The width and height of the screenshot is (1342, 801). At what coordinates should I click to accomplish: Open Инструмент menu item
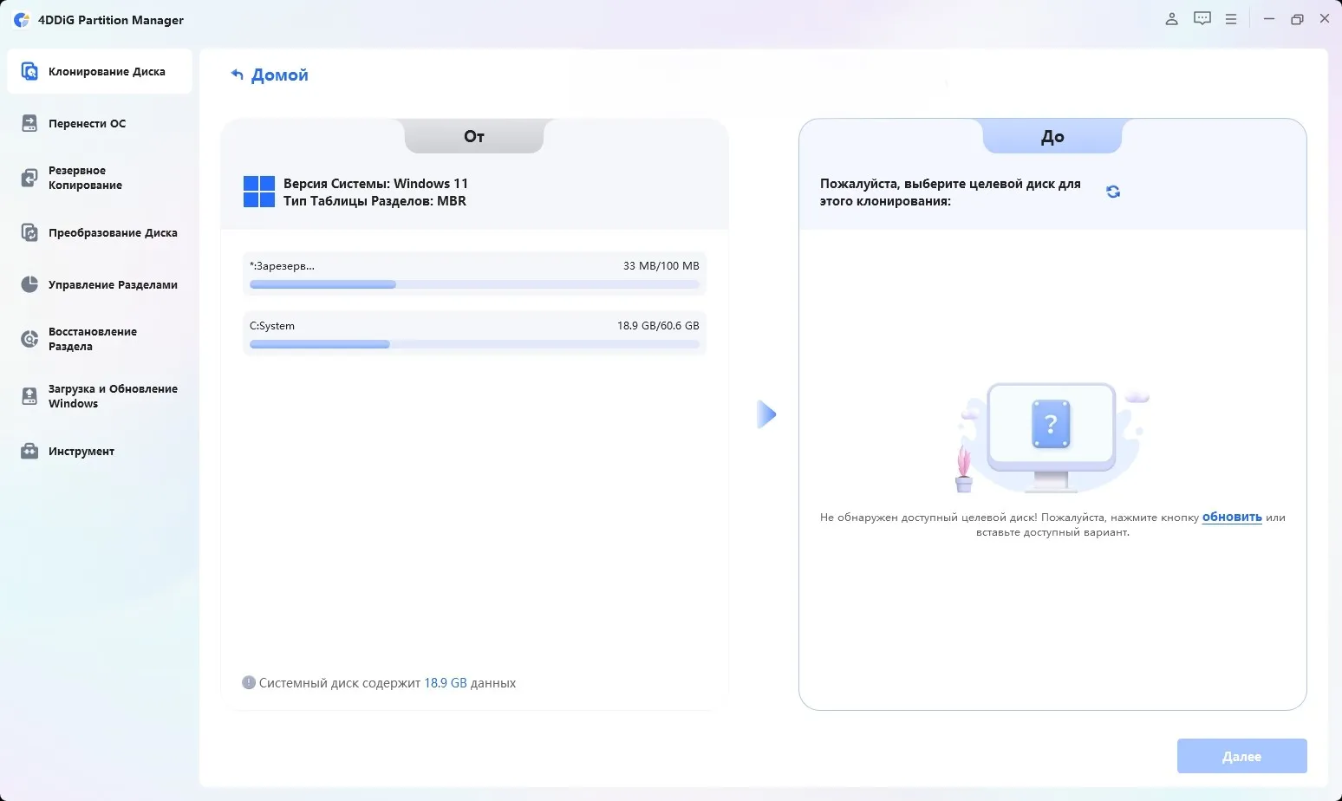(100, 451)
